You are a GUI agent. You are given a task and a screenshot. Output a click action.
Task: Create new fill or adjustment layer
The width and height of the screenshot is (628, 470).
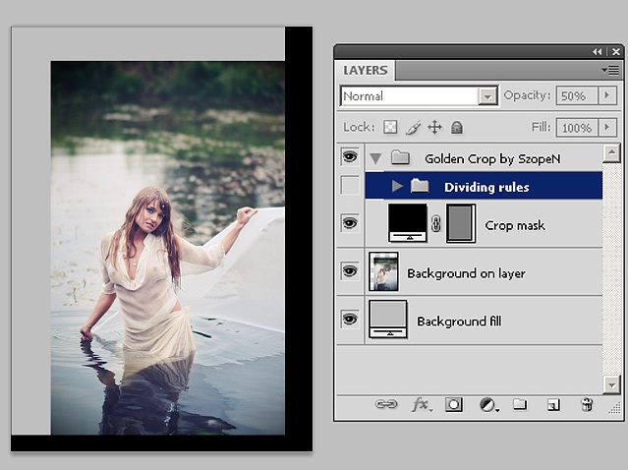tap(489, 405)
